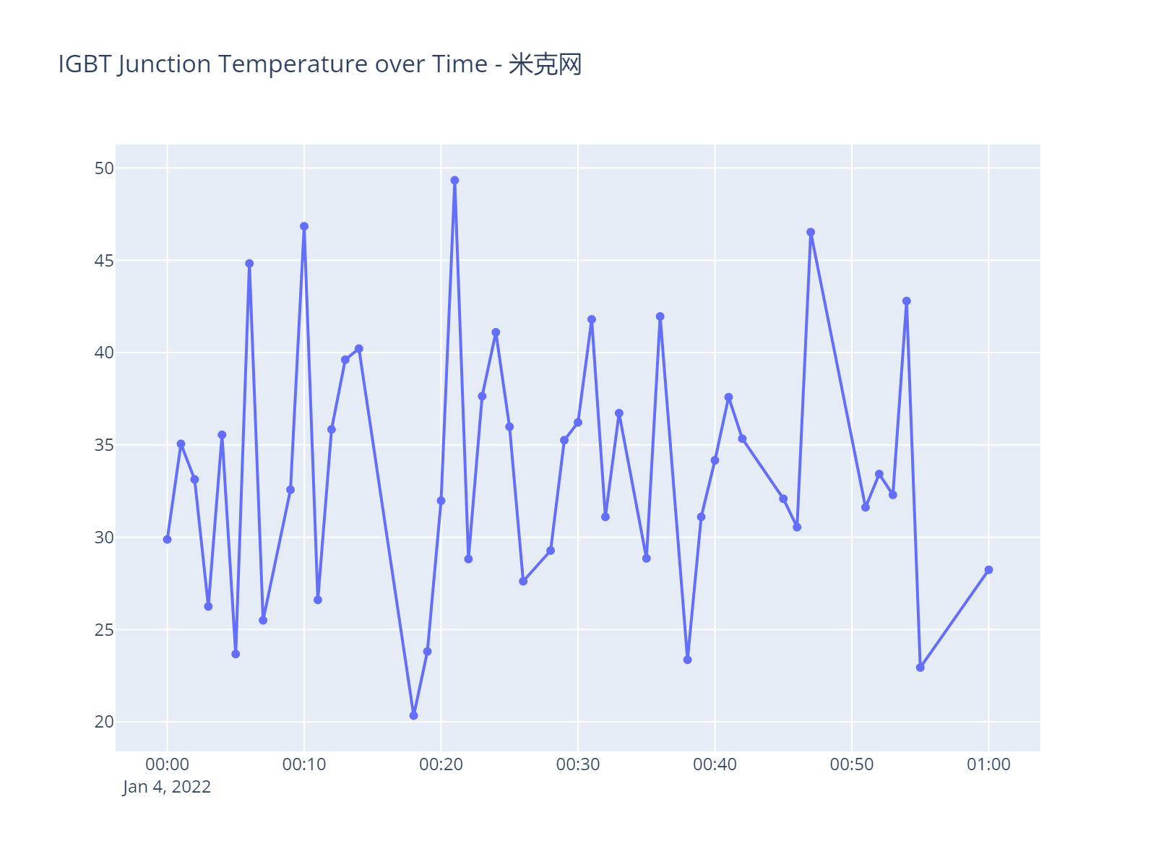
Task: Select the 00:14 data point near 40
Action: [358, 349]
